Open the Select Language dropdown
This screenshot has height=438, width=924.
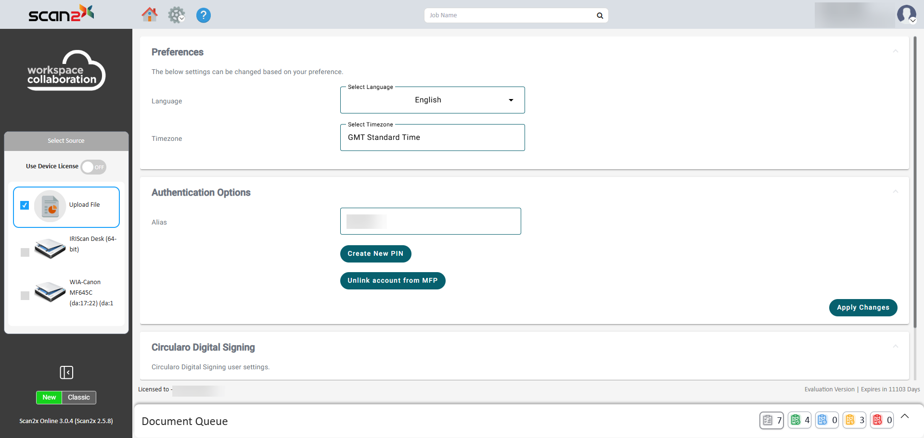pyautogui.click(x=432, y=100)
